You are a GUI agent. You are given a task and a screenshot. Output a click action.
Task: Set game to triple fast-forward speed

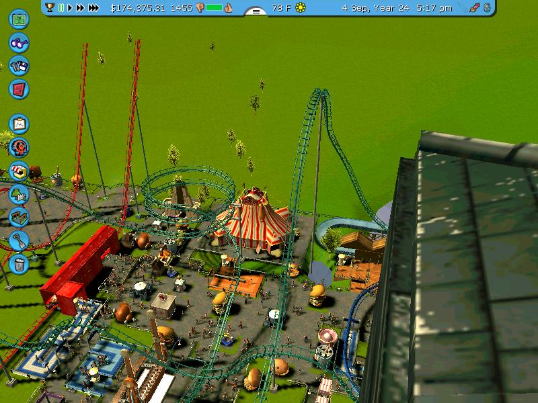tap(93, 7)
